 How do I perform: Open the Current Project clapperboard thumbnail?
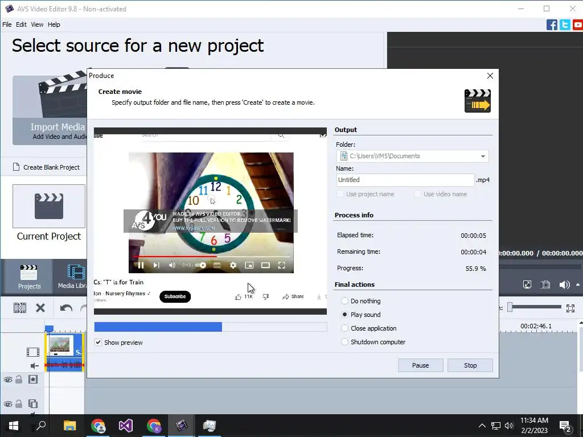pos(49,206)
